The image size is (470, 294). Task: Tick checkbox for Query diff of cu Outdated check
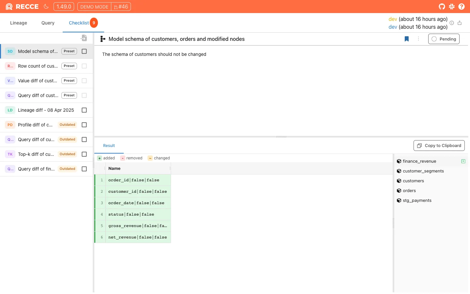pyautogui.click(x=84, y=139)
